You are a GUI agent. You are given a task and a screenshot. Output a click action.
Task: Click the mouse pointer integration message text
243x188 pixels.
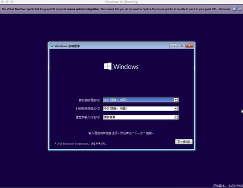(116, 9)
